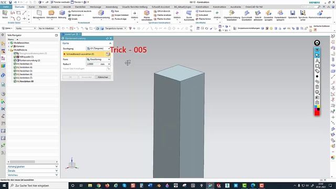This screenshot has height=189, width=336.
Task: Click the Fenster wechseln button
Action: pyautogui.click(x=60, y=2)
